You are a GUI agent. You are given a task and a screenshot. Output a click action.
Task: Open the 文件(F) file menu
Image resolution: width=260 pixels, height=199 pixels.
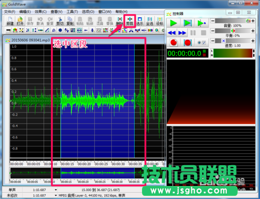coord(10,11)
